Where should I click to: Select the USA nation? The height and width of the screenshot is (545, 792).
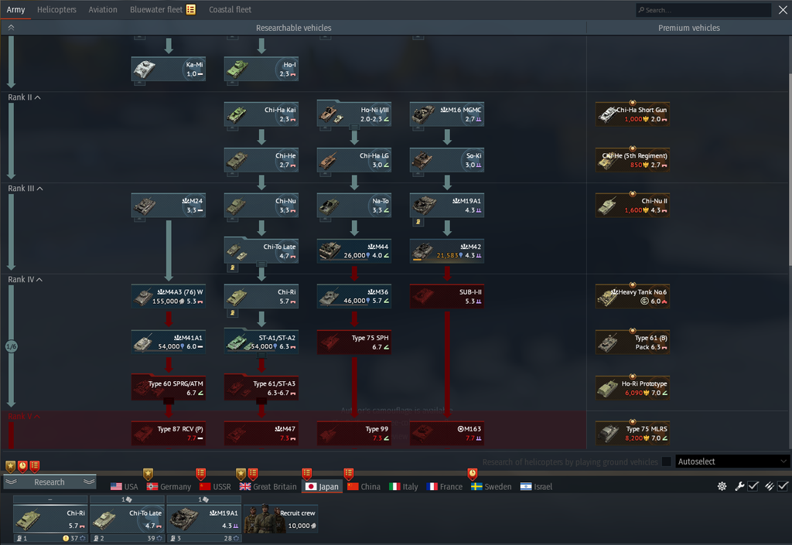coord(125,486)
